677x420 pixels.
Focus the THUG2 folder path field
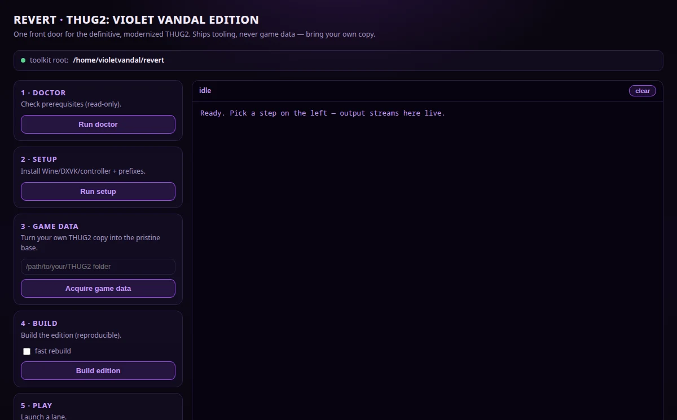pyautogui.click(x=98, y=267)
